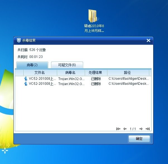Click 已删除 result in the second row
Image resolution: width=168 pixels, height=164 pixels.
coord(96,84)
